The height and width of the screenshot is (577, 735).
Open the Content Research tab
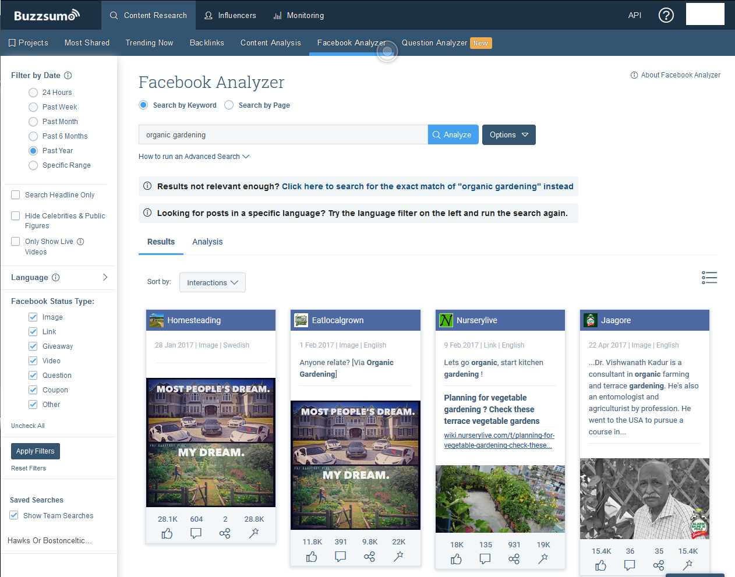(148, 15)
